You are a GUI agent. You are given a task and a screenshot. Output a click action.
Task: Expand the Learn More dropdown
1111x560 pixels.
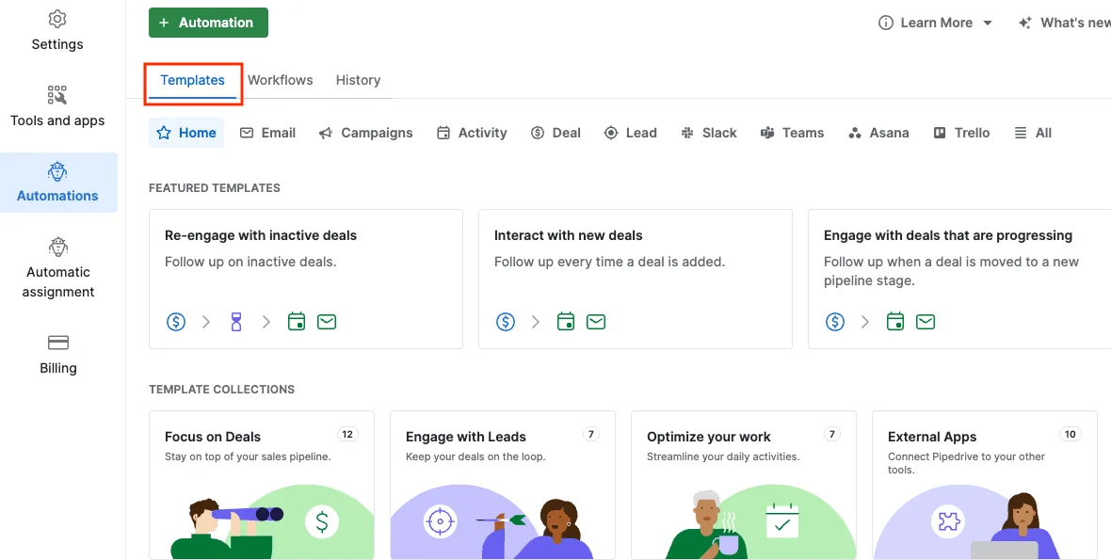coord(935,23)
